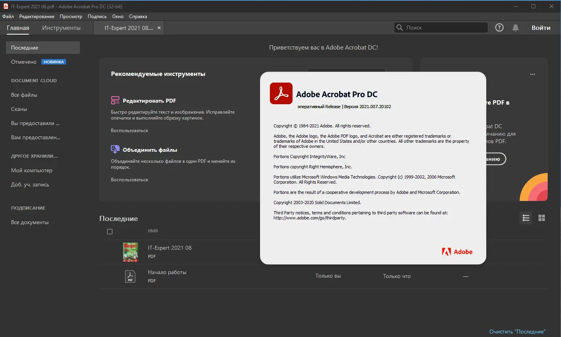This screenshot has height=337, width=561.
Task: Check the select-all checkbox above the file list
Action: (109, 232)
